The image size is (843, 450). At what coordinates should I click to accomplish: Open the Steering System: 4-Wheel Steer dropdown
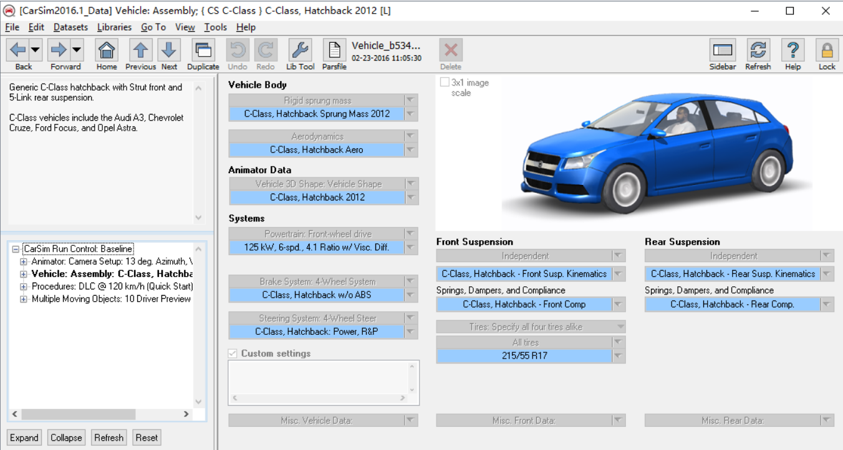click(x=411, y=318)
